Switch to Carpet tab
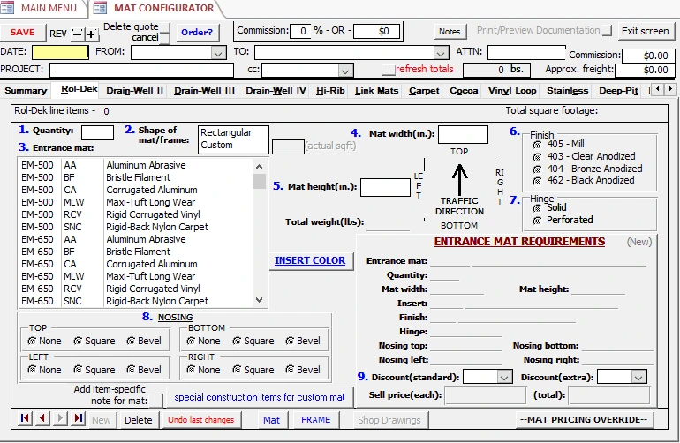The image size is (680, 443). coord(424,91)
